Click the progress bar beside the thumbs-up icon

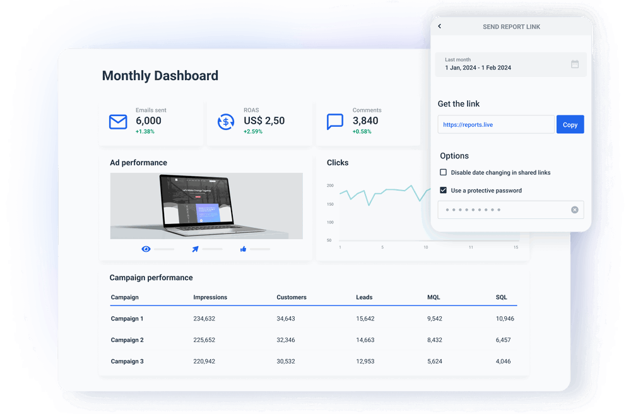tap(261, 249)
